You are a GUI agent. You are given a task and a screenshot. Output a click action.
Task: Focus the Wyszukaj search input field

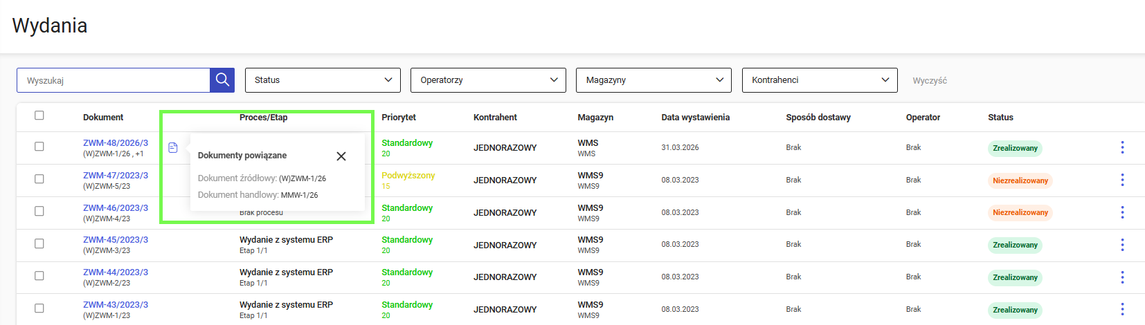pyautogui.click(x=114, y=80)
